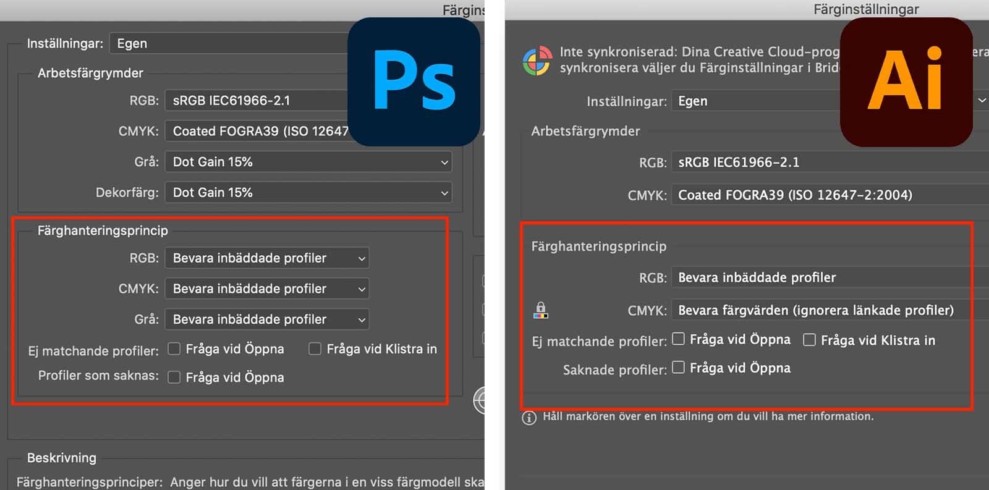This screenshot has width=989, height=490.
Task: Click the Photoshop Arbetsfärgrymder heading
Action: pos(90,73)
